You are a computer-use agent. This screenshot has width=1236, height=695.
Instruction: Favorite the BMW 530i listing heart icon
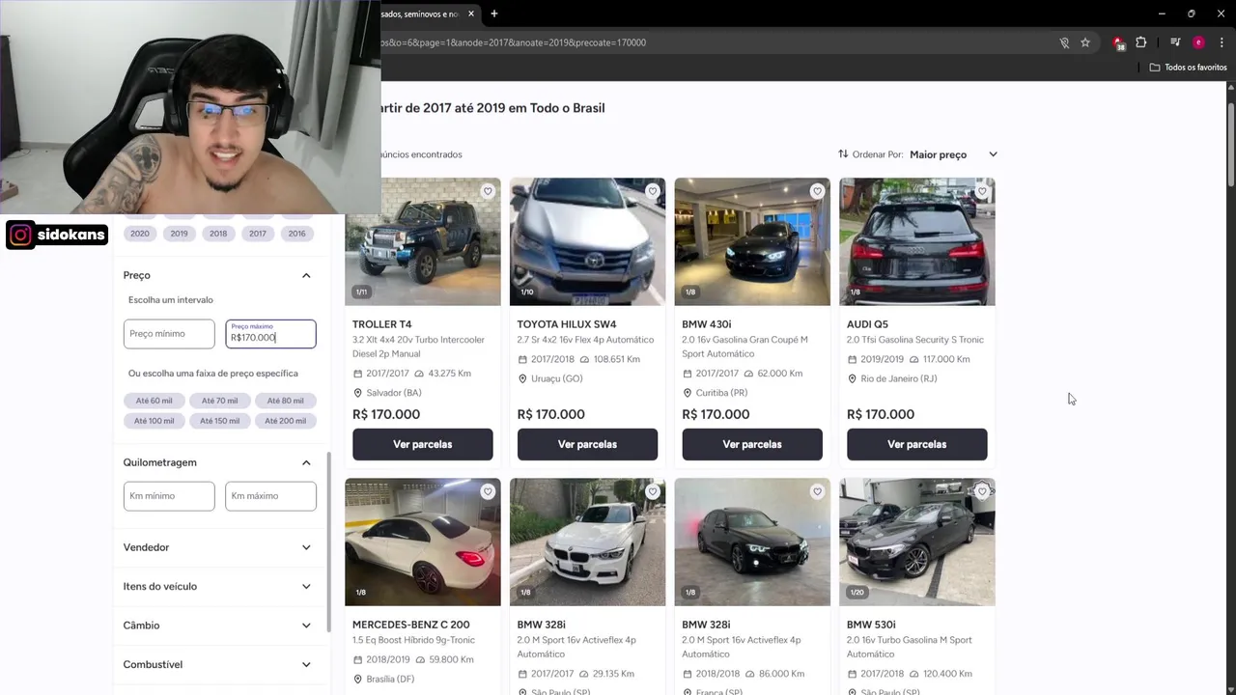pyautogui.click(x=982, y=491)
